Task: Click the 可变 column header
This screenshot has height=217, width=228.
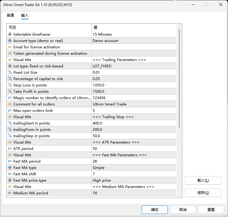Action: (x=49, y=28)
